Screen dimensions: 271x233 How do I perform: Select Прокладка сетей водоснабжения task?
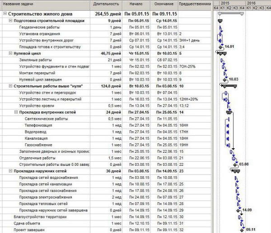click(49, 178)
